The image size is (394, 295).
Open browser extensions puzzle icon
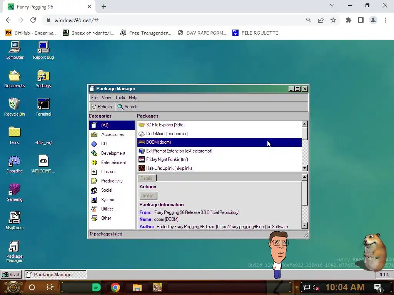click(349, 20)
